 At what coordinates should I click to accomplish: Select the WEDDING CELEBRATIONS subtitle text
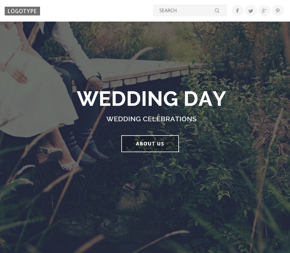[151, 119]
